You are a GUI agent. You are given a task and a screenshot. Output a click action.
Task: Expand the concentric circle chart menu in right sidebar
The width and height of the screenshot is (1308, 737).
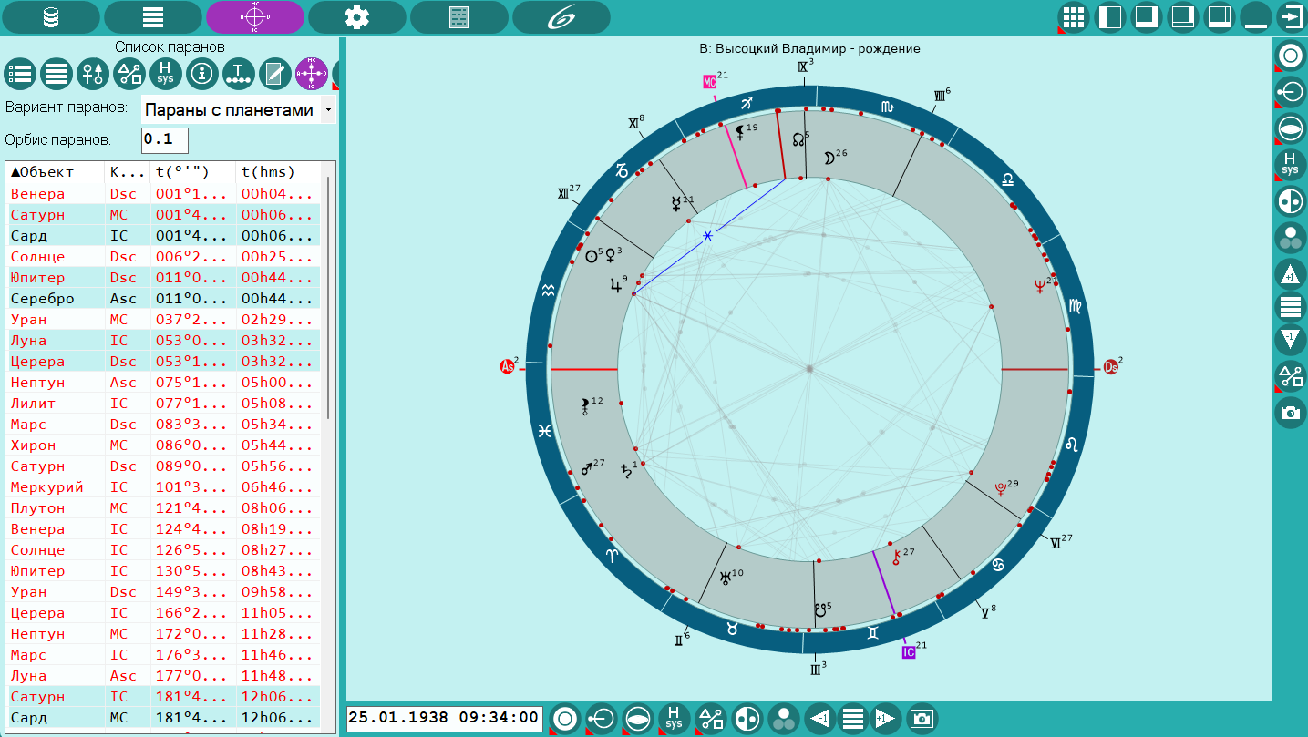(x=1290, y=56)
